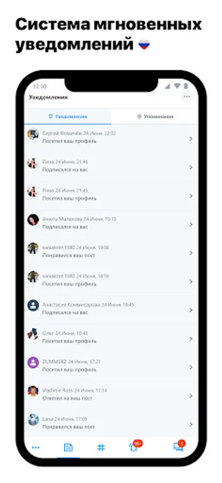Switch to the Упоминания tab

(155, 116)
